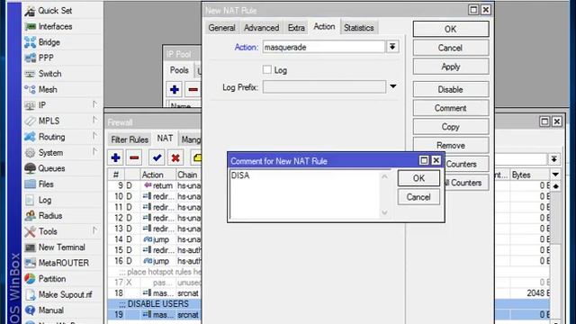Expand the Log Prefix arrow
The width and height of the screenshot is (576, 324).
pos(393,86)
